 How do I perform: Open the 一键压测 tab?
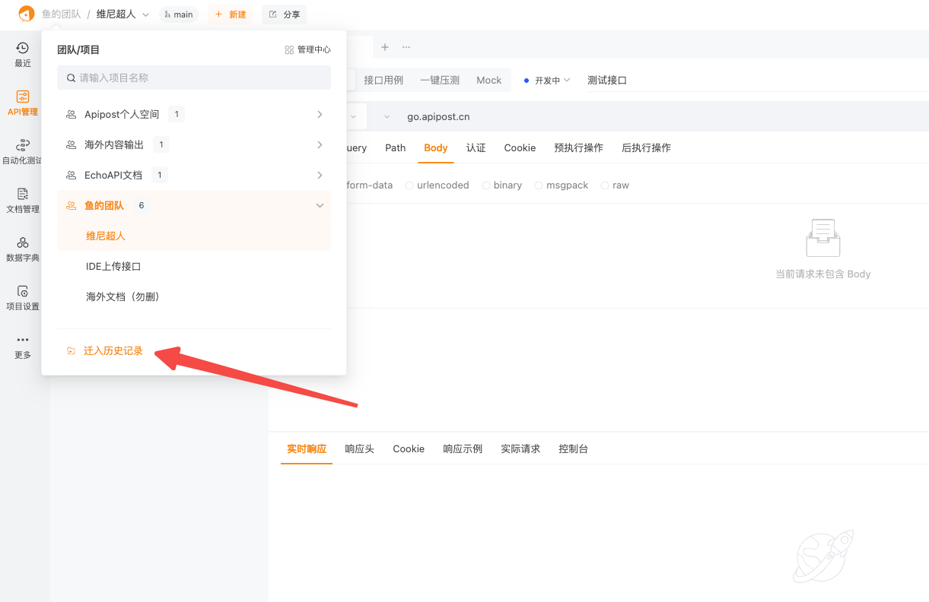[440, 81]
